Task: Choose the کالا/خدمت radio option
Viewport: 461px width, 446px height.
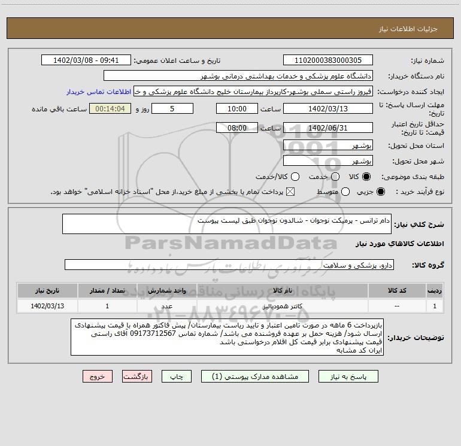Action: coord(295,177)
